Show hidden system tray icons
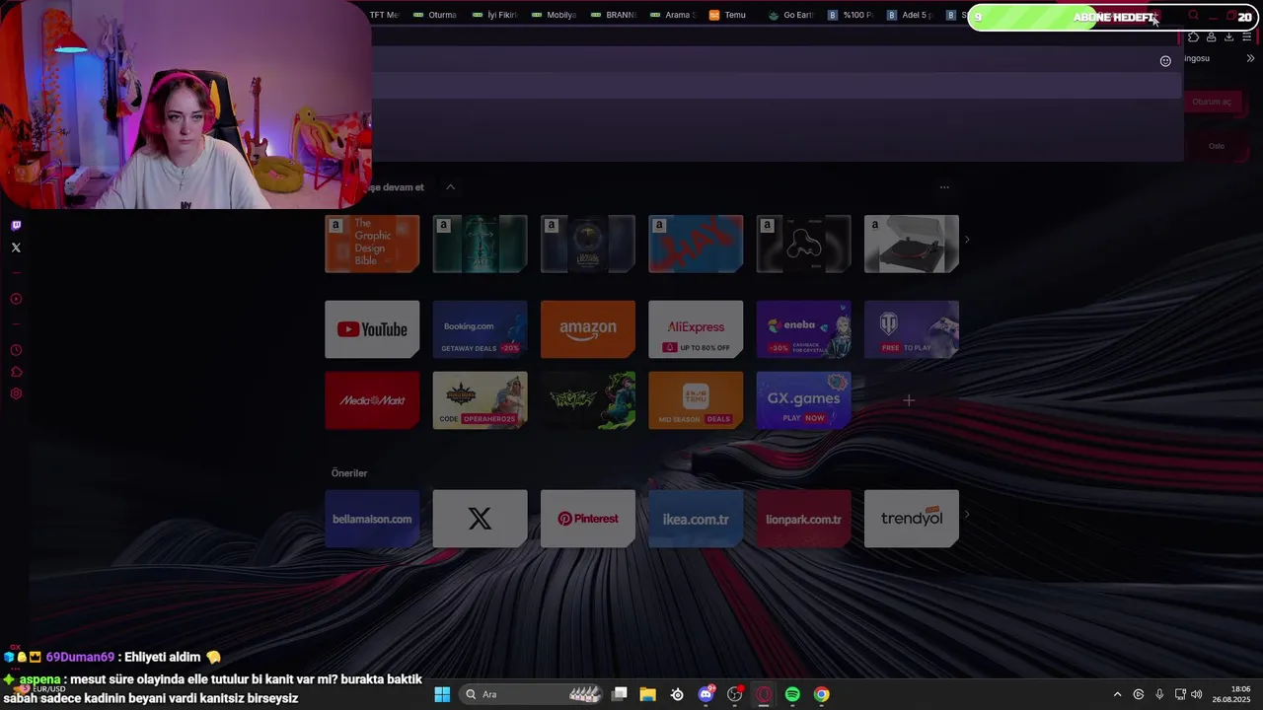The width and height of the screenshot is (1263, 710). (1117, 694)
